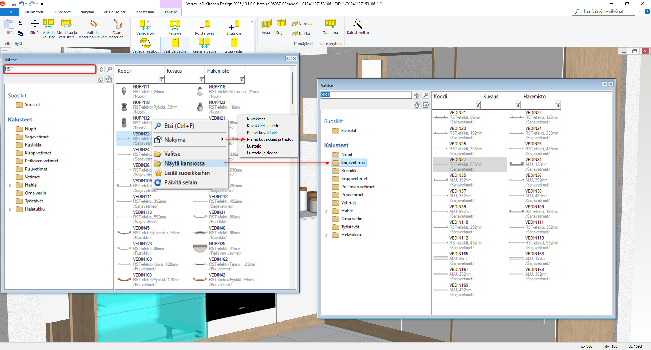Select the Vaihda ovi ribbon icon

coord(145,25)
